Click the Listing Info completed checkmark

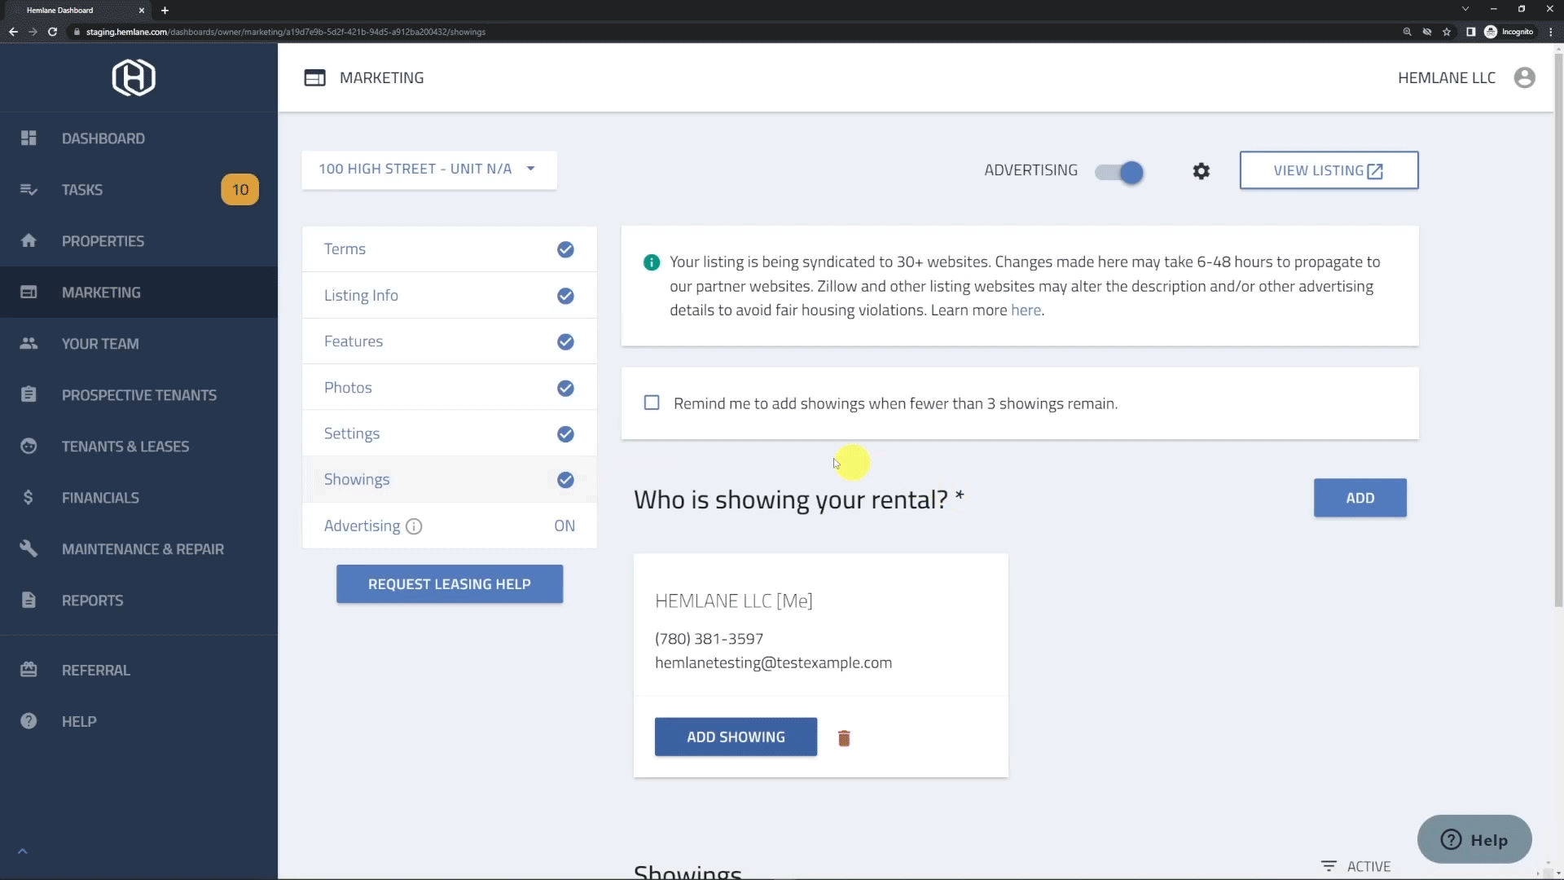565,296
